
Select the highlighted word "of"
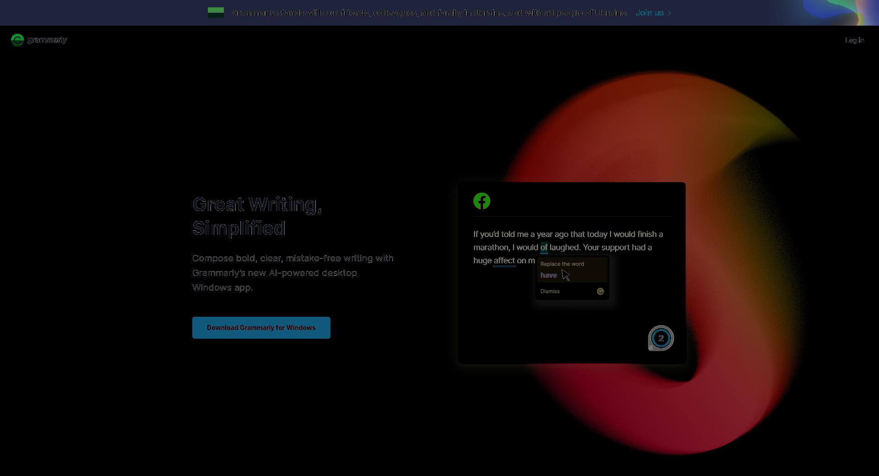pos(544,248)
